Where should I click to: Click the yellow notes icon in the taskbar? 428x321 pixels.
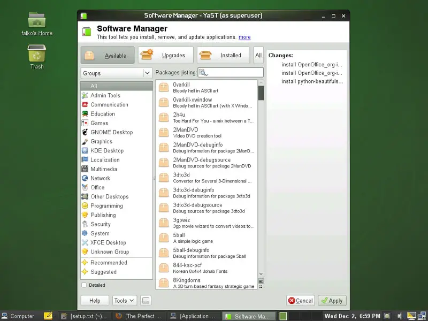click(x=48, y=316)
